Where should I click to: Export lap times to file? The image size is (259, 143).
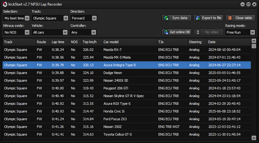point(209,18)
